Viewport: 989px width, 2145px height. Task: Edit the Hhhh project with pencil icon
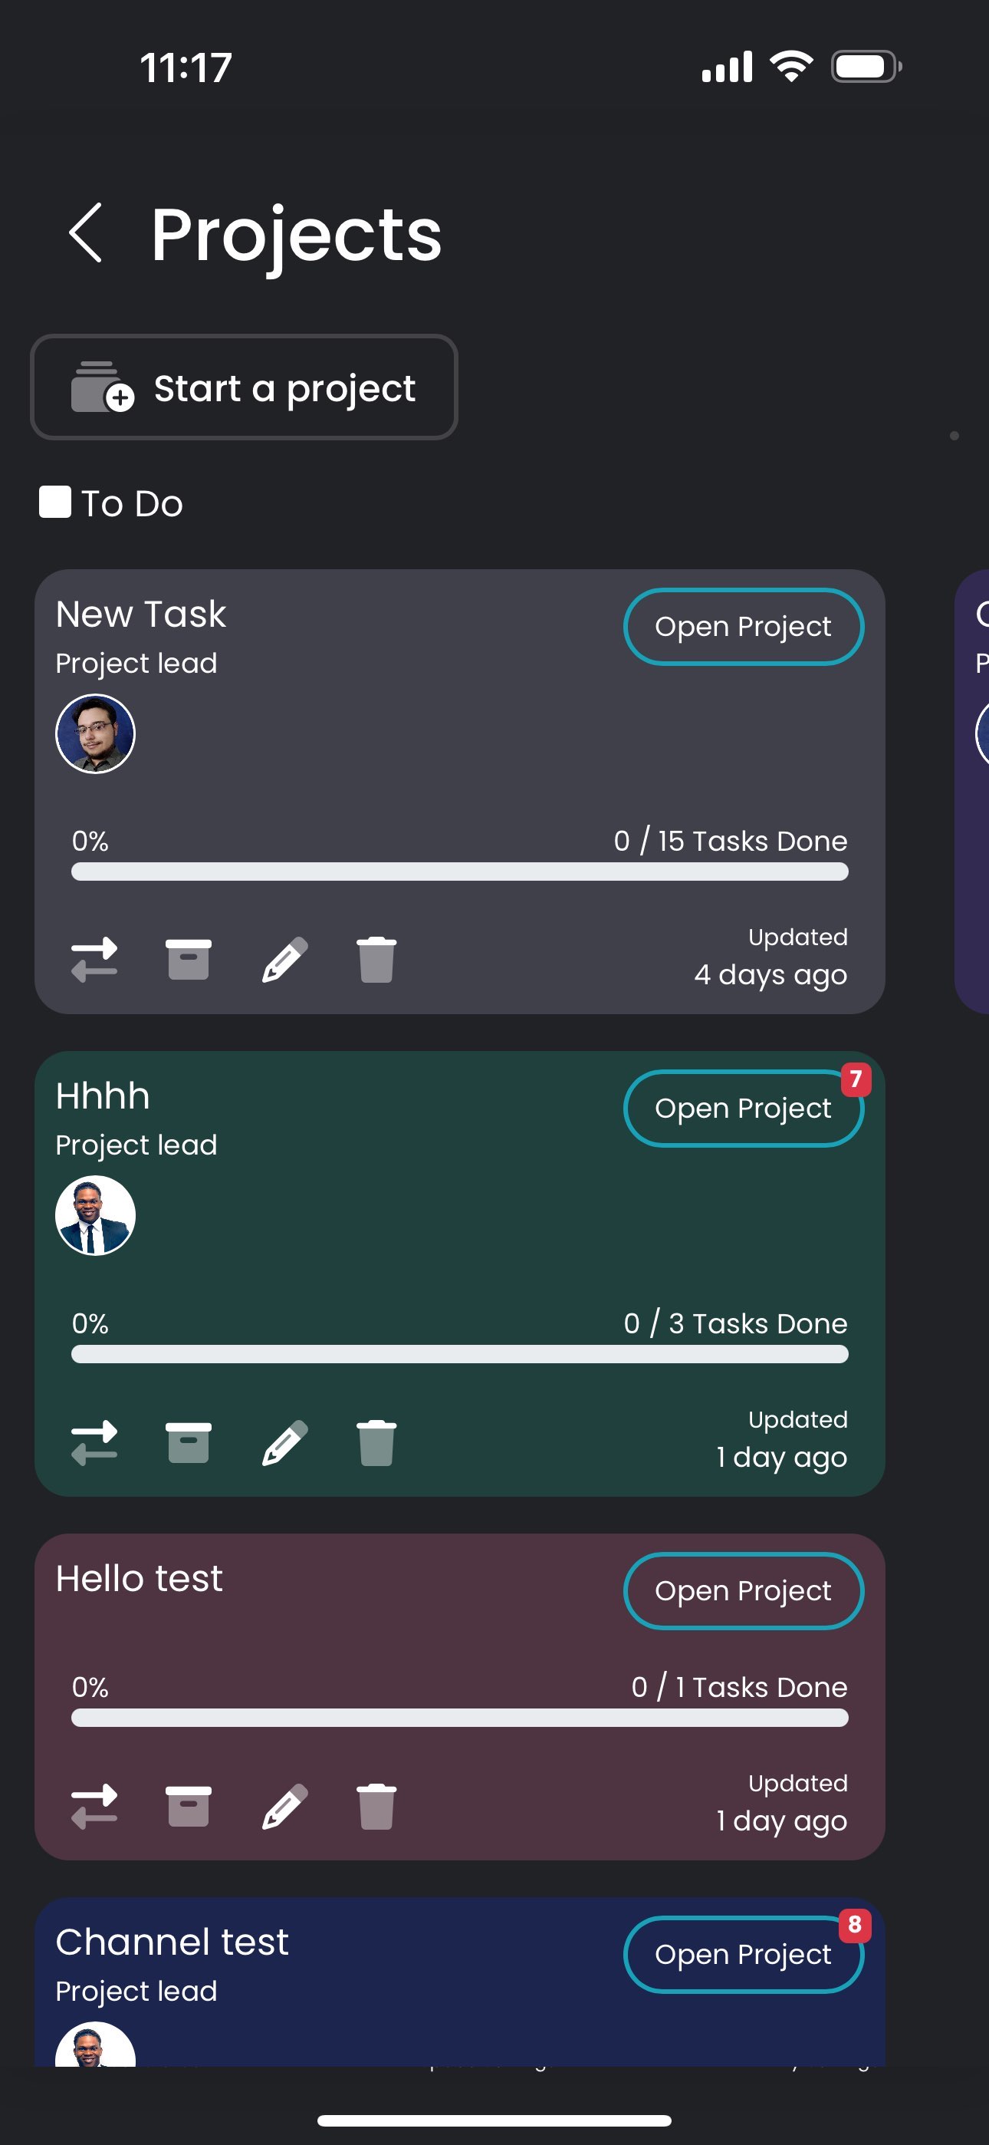tap(284, 1442)
